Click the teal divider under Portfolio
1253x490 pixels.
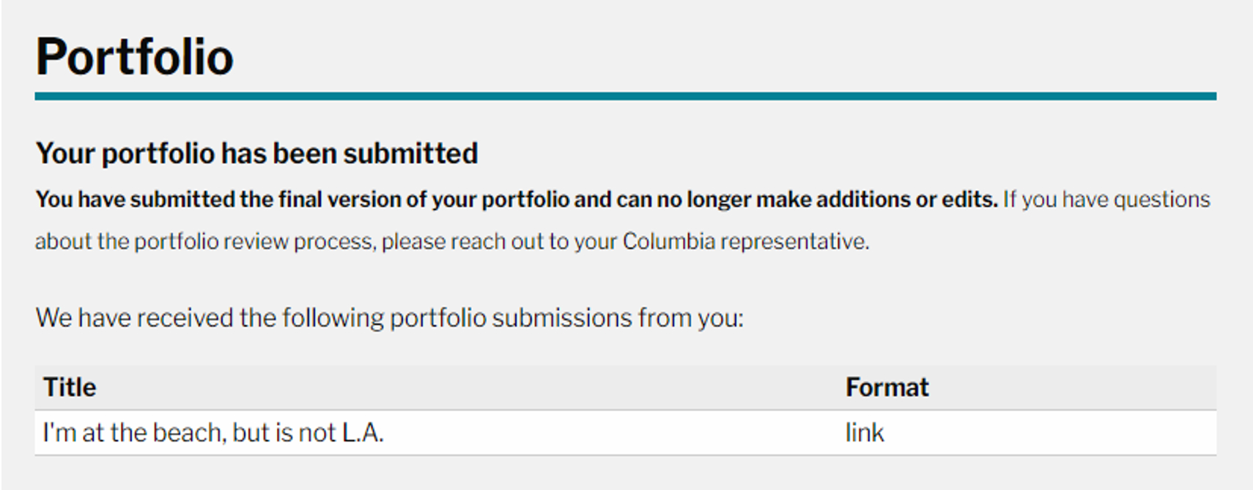(x=625, y=97)
